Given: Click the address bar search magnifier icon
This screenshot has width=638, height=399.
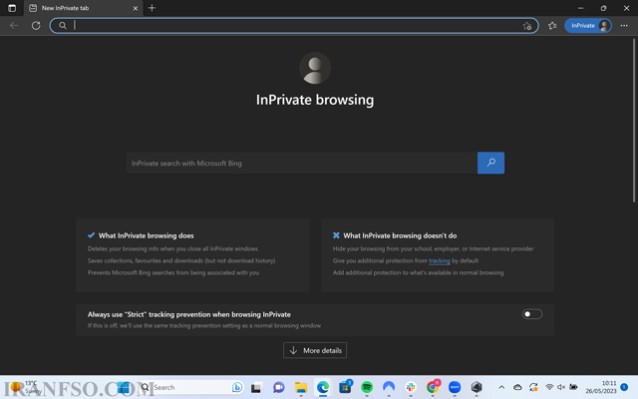Looking at the screenshot, I should pyautogui.click(x=62, y=26).
